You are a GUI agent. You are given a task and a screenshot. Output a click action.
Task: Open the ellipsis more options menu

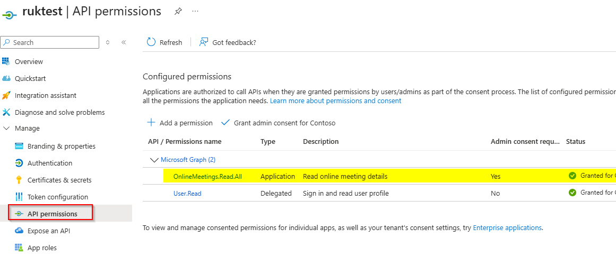coord(195,12)
